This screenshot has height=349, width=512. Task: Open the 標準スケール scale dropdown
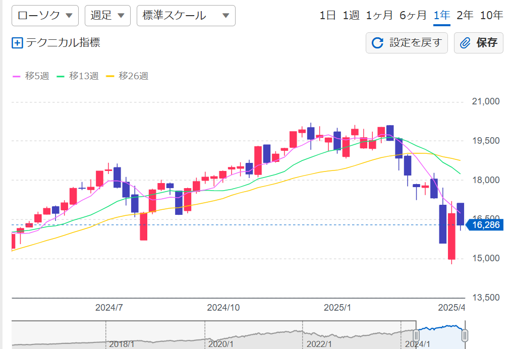tap(186, 16)
